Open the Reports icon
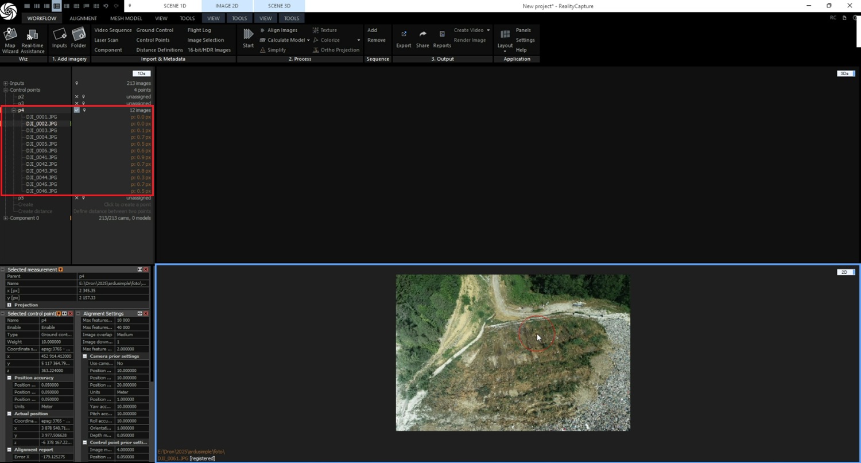This screenshot has height=463, width=861. pos(441,38)
